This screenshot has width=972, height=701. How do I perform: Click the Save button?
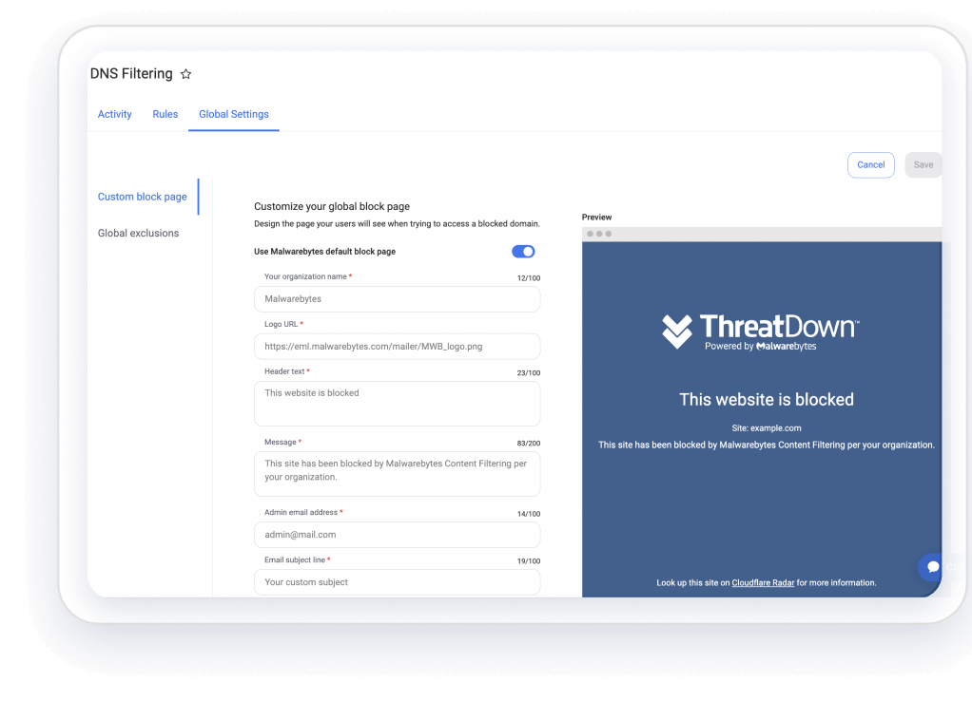(923, 164)
